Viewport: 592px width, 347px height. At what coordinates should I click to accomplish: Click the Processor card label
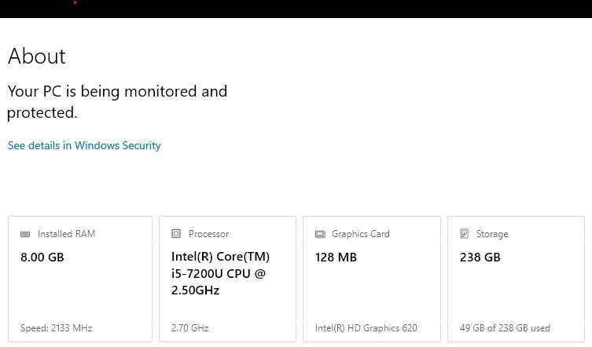(208, 234)
